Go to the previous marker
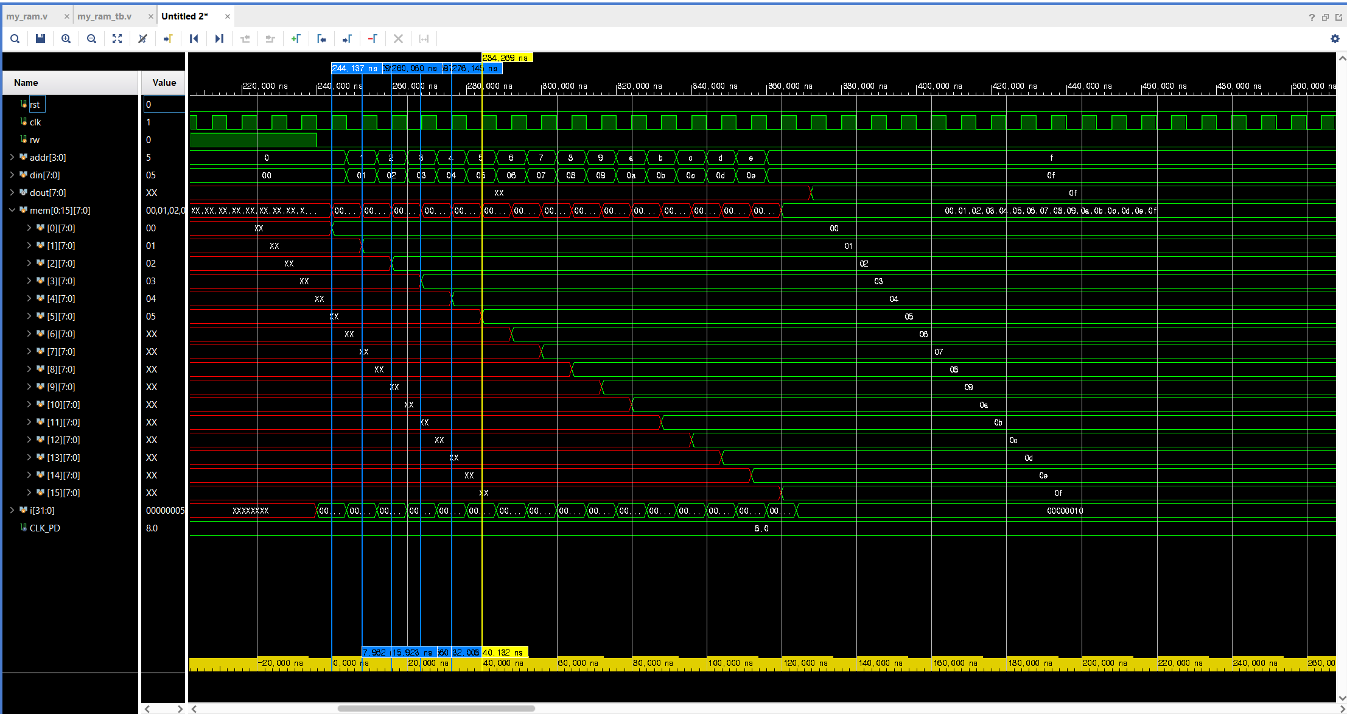1347x714 pixels. 321,39
